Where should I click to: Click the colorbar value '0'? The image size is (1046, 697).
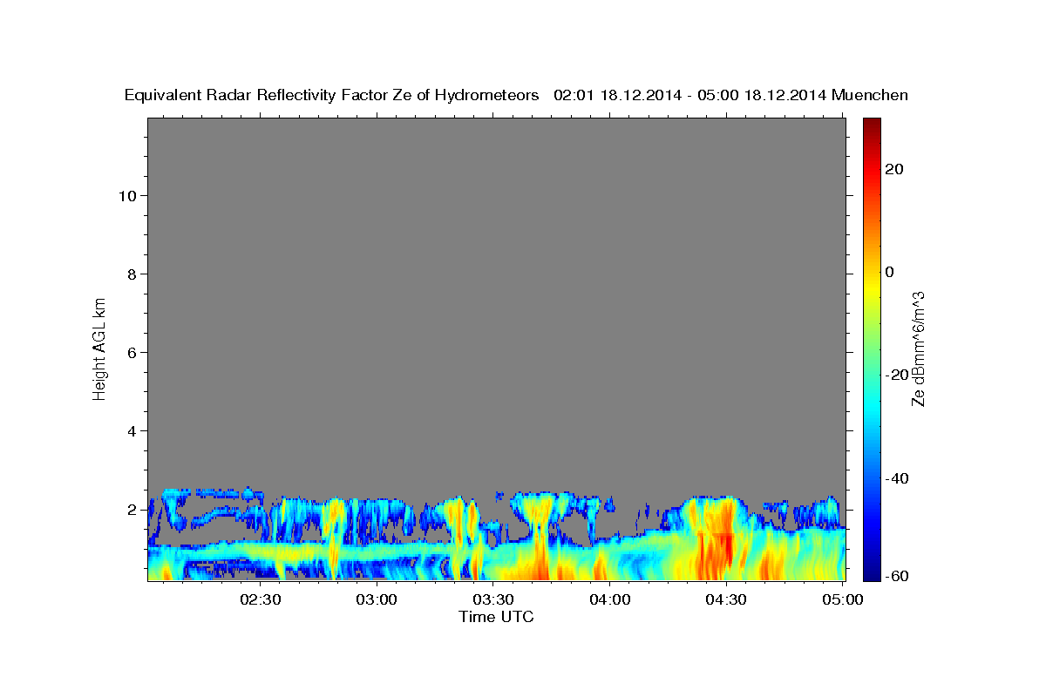889,272
